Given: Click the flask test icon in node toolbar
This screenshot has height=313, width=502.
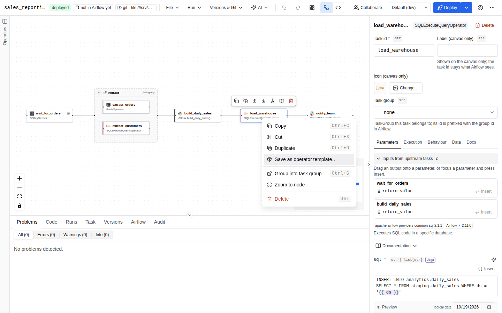Looking at the screenshot, I should click(x=273, y=101).
